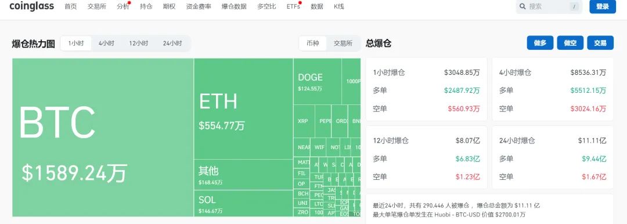The image size is (627, 224).
Task: Click the 登录 button
Action: pyautogui.click(x=603, y=6)
